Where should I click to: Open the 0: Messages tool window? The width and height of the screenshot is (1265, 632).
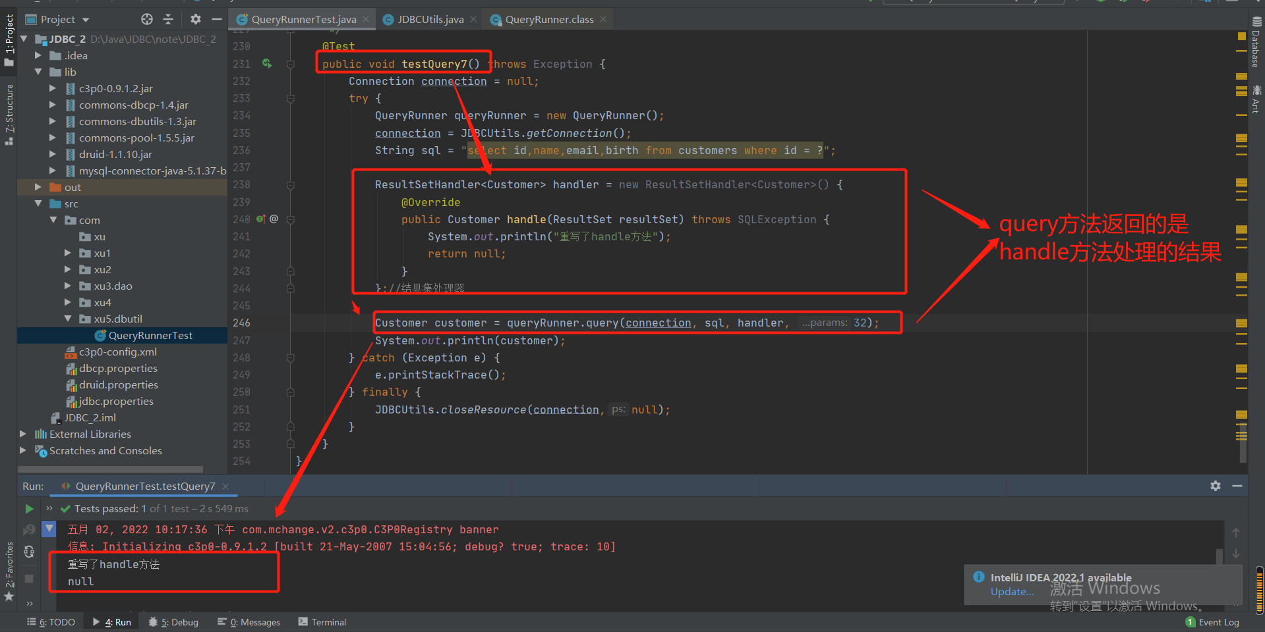coord(249,622)
